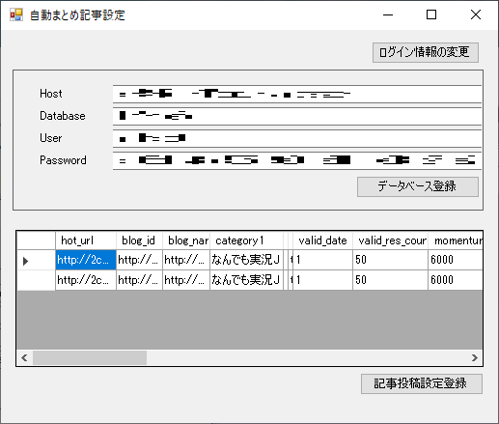Minimize the 自動まとめ記事設定 window
The width and height of the screenshot is (499, 424).
click(388, 14)
